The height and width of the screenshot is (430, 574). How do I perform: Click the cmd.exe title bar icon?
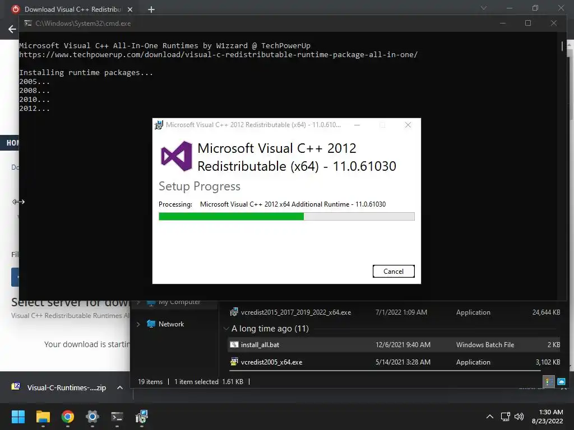click(28, 24)
